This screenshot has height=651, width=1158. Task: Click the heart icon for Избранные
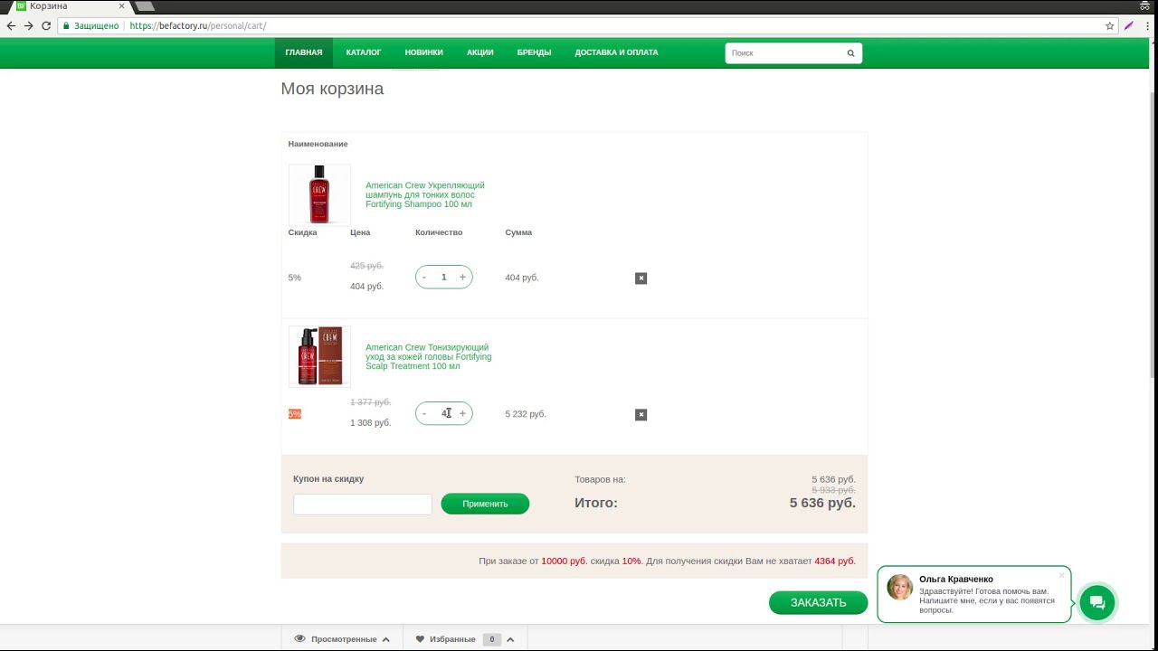pos(420,639)
